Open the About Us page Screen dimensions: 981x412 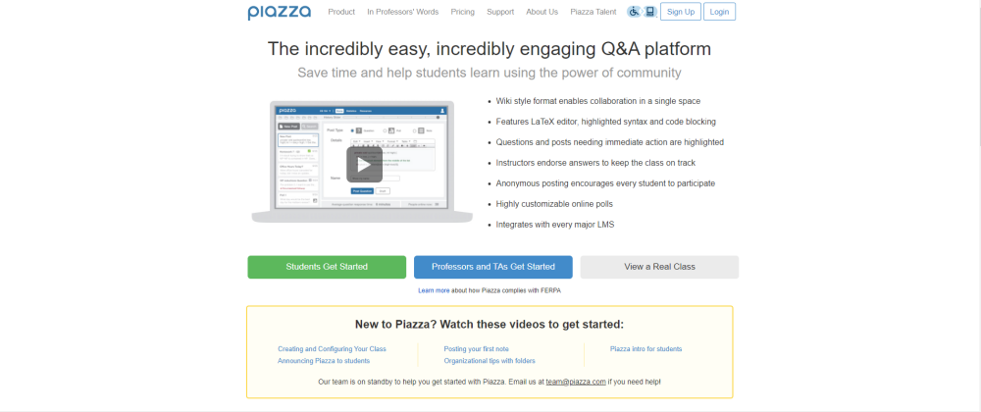coord(542,12)
